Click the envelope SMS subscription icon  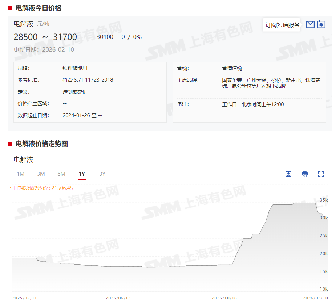click(310, 24)
